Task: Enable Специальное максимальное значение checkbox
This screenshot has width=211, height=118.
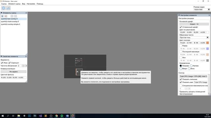Action: (x=181, y=86)
